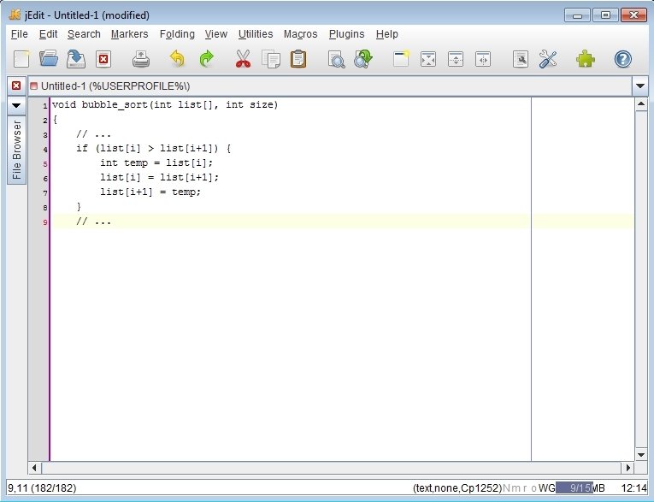654x502 pixels.
Task: Click on line 'int temp = list[i];'
Action: coord(156,163)
